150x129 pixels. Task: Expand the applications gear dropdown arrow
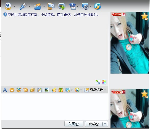click(x=90, y=6)
